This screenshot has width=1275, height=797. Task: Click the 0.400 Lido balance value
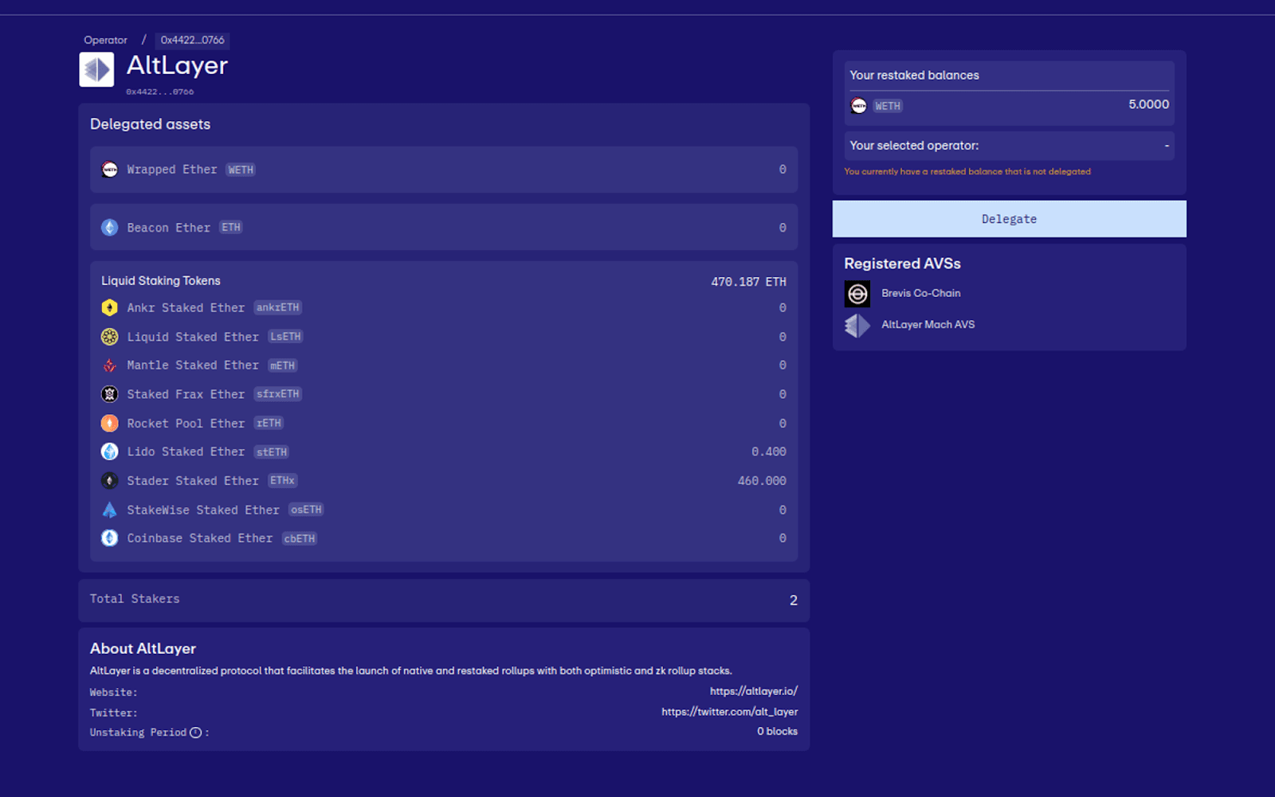768,451
